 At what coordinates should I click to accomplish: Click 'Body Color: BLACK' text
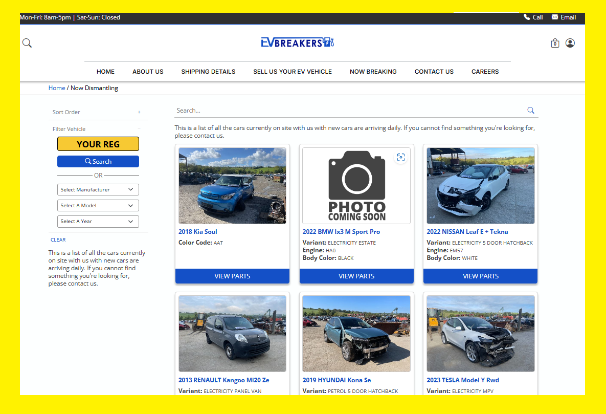(328, 258)
